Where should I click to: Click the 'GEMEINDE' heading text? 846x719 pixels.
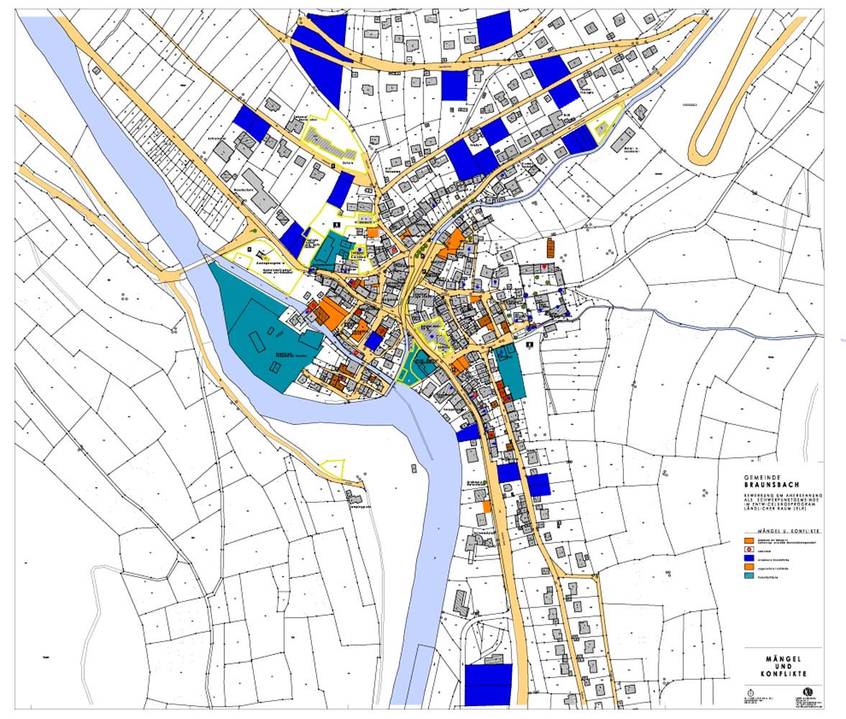click(x=762, y=477)
